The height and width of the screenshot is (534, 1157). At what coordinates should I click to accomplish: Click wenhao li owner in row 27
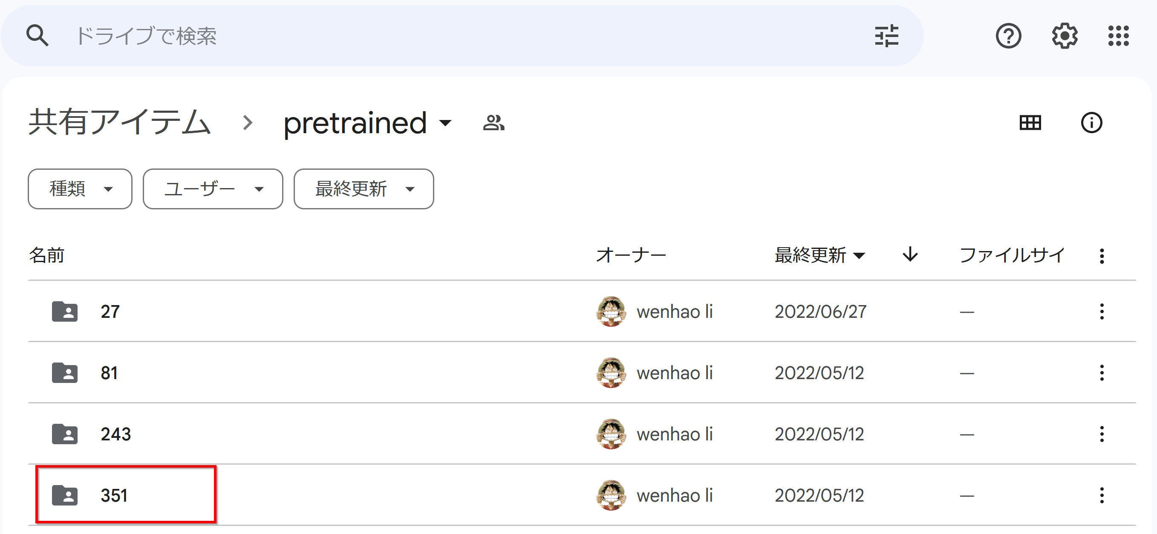(675, 311)
